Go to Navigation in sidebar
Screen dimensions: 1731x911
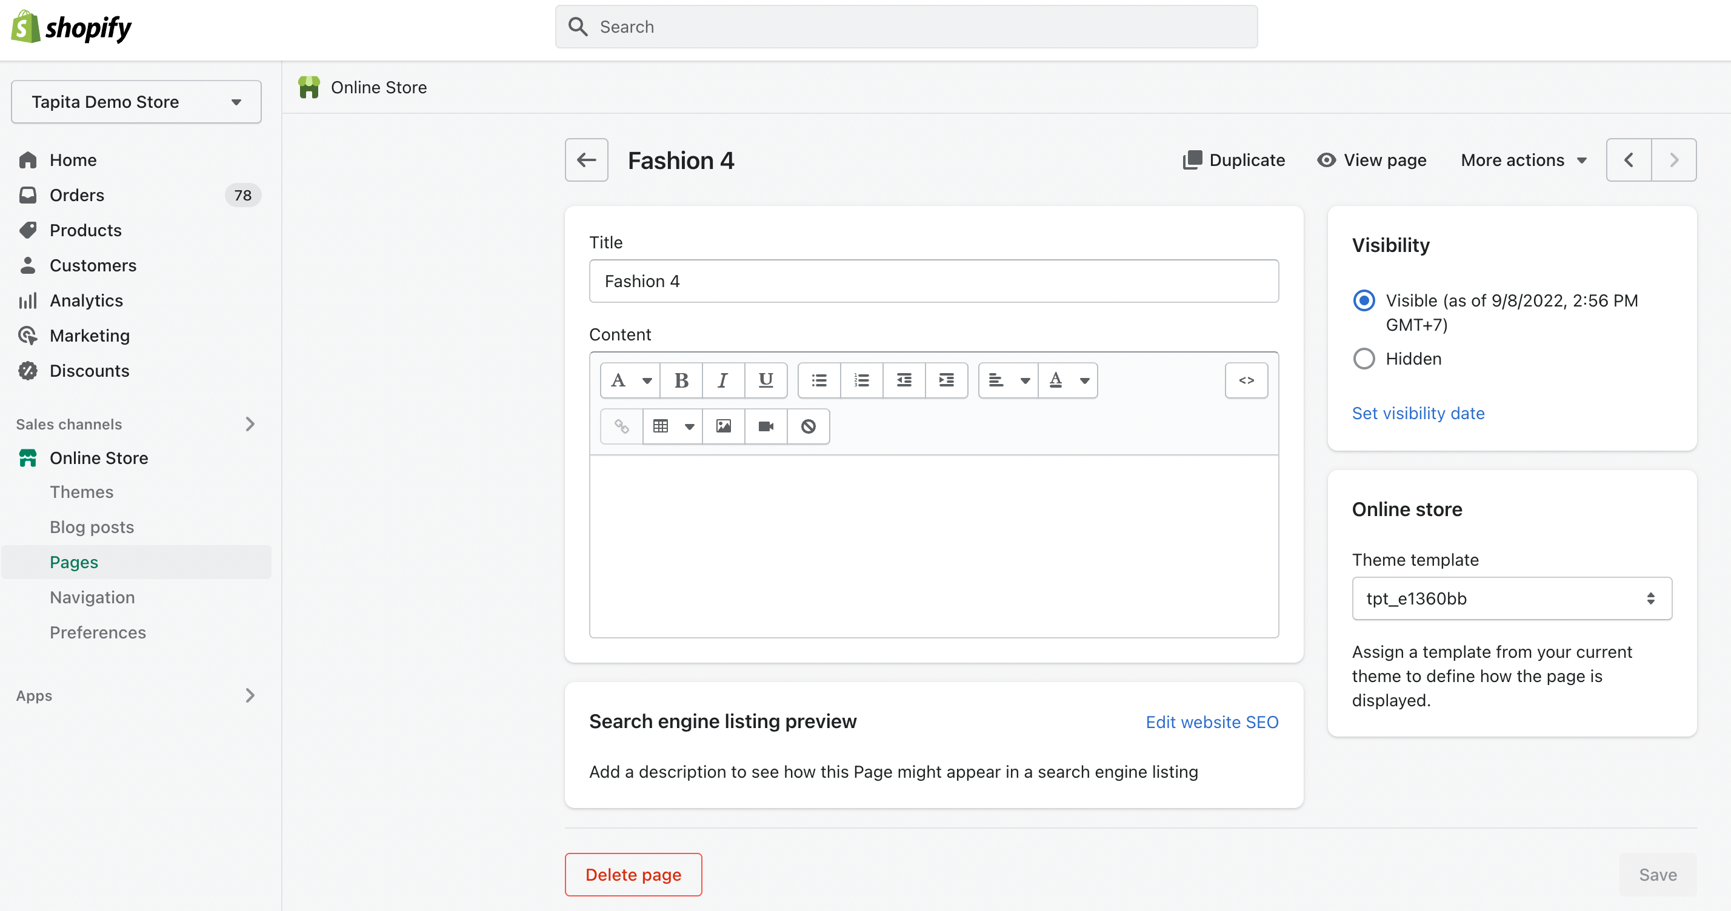[92, 597]
